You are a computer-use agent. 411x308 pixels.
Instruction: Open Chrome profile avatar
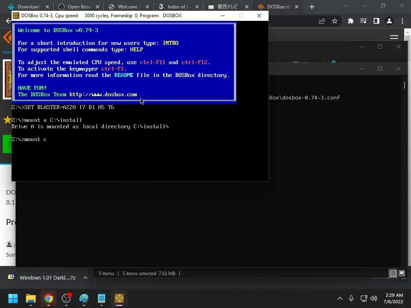tap(389, 21)
